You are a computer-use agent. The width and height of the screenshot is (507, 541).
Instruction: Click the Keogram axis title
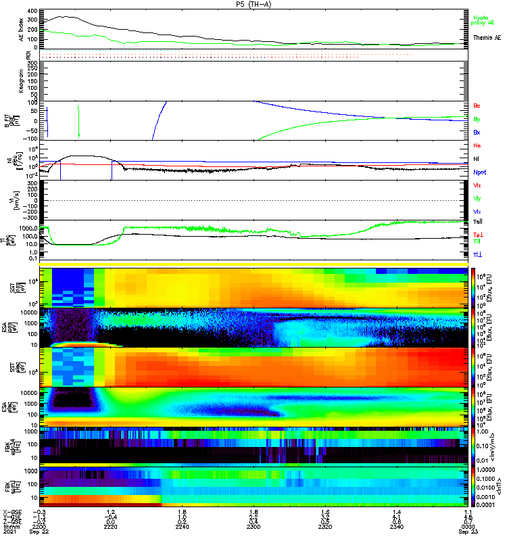(x=21, y=80)
